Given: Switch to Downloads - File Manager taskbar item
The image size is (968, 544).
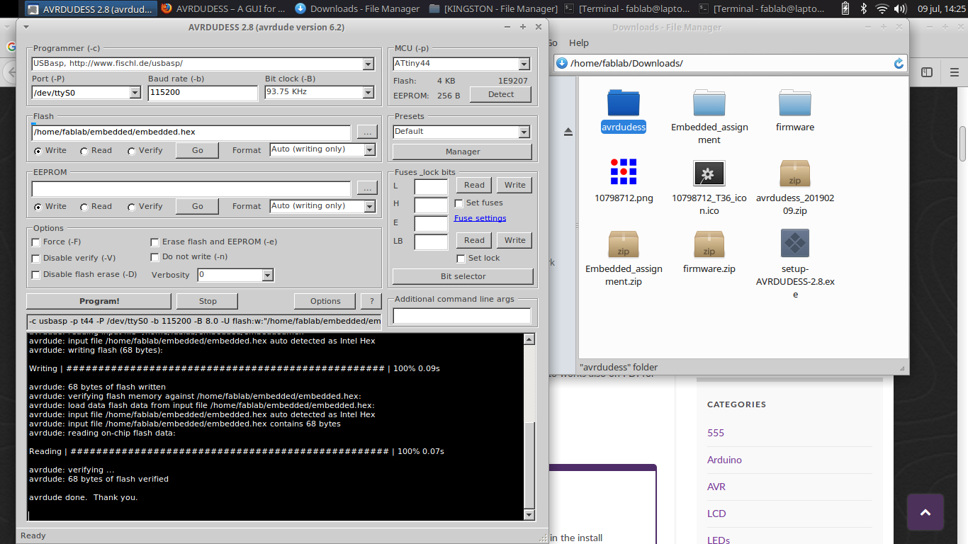Looking at the screenshot, I should 356,8.
